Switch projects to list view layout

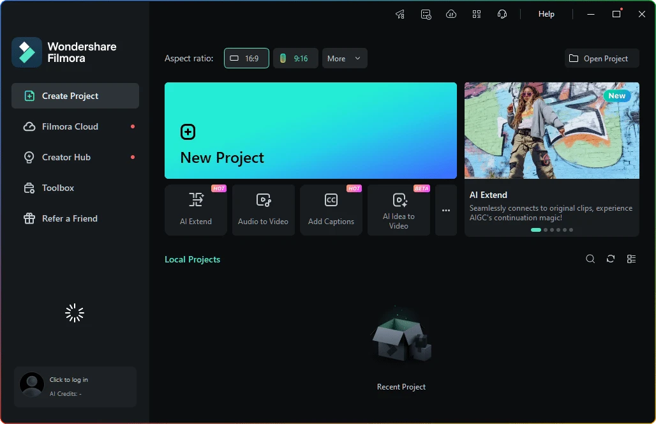(x=631, y=259)
